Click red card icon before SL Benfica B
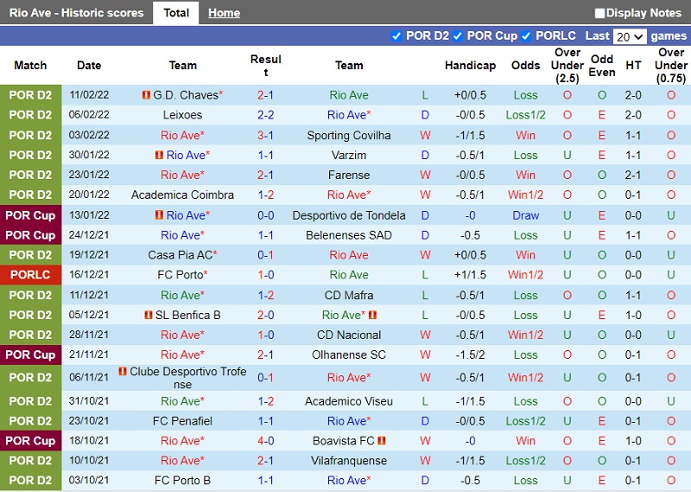 tap(149, 315)
